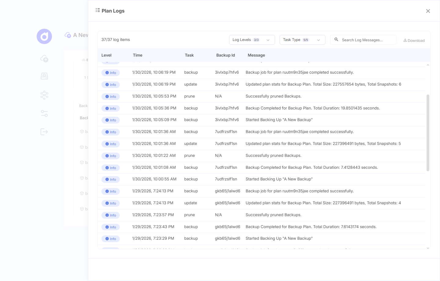This screenshot has width=440, height=281.
Task: Click the log table's vertical scrollbar thumb
Action: [x=428, y=133]
